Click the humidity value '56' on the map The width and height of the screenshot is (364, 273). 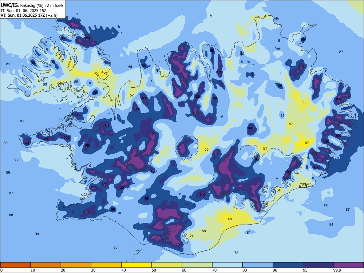pyautogui.click(x=60, y=83)
